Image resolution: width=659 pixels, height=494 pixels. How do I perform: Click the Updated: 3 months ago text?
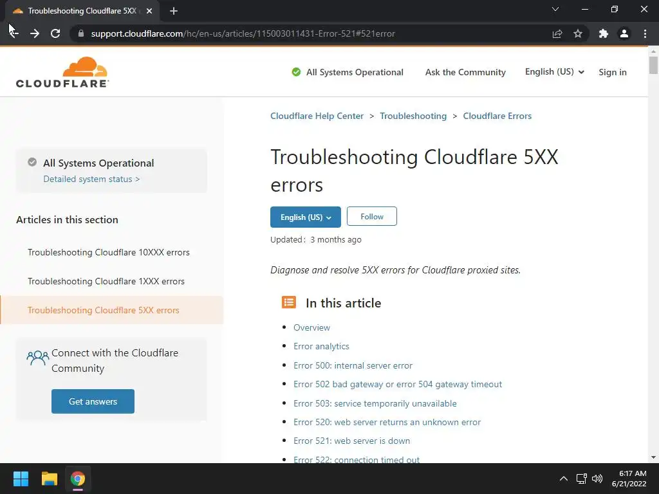coord(315,239)
